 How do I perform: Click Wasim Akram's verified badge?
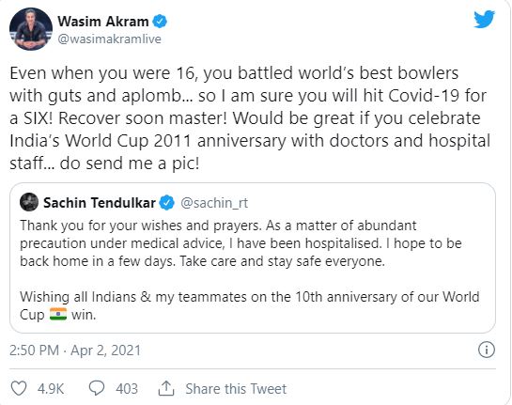(x=160, y=22)
